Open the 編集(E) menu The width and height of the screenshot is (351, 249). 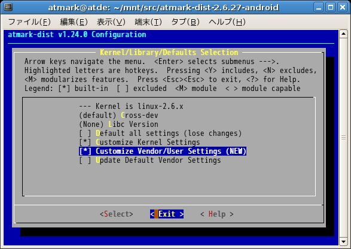pos(74,22)
